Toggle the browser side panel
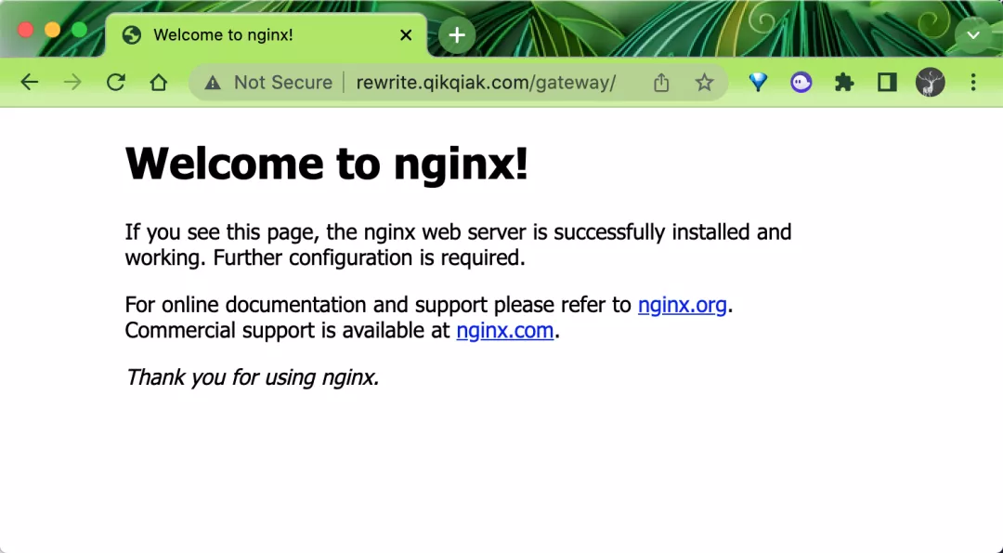This screenshot has width=1003, height=553. (887, 83)
